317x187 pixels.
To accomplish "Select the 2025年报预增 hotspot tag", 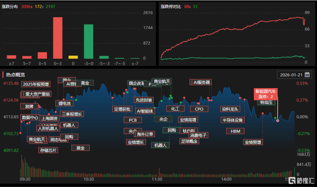I will tap(36, 84).
